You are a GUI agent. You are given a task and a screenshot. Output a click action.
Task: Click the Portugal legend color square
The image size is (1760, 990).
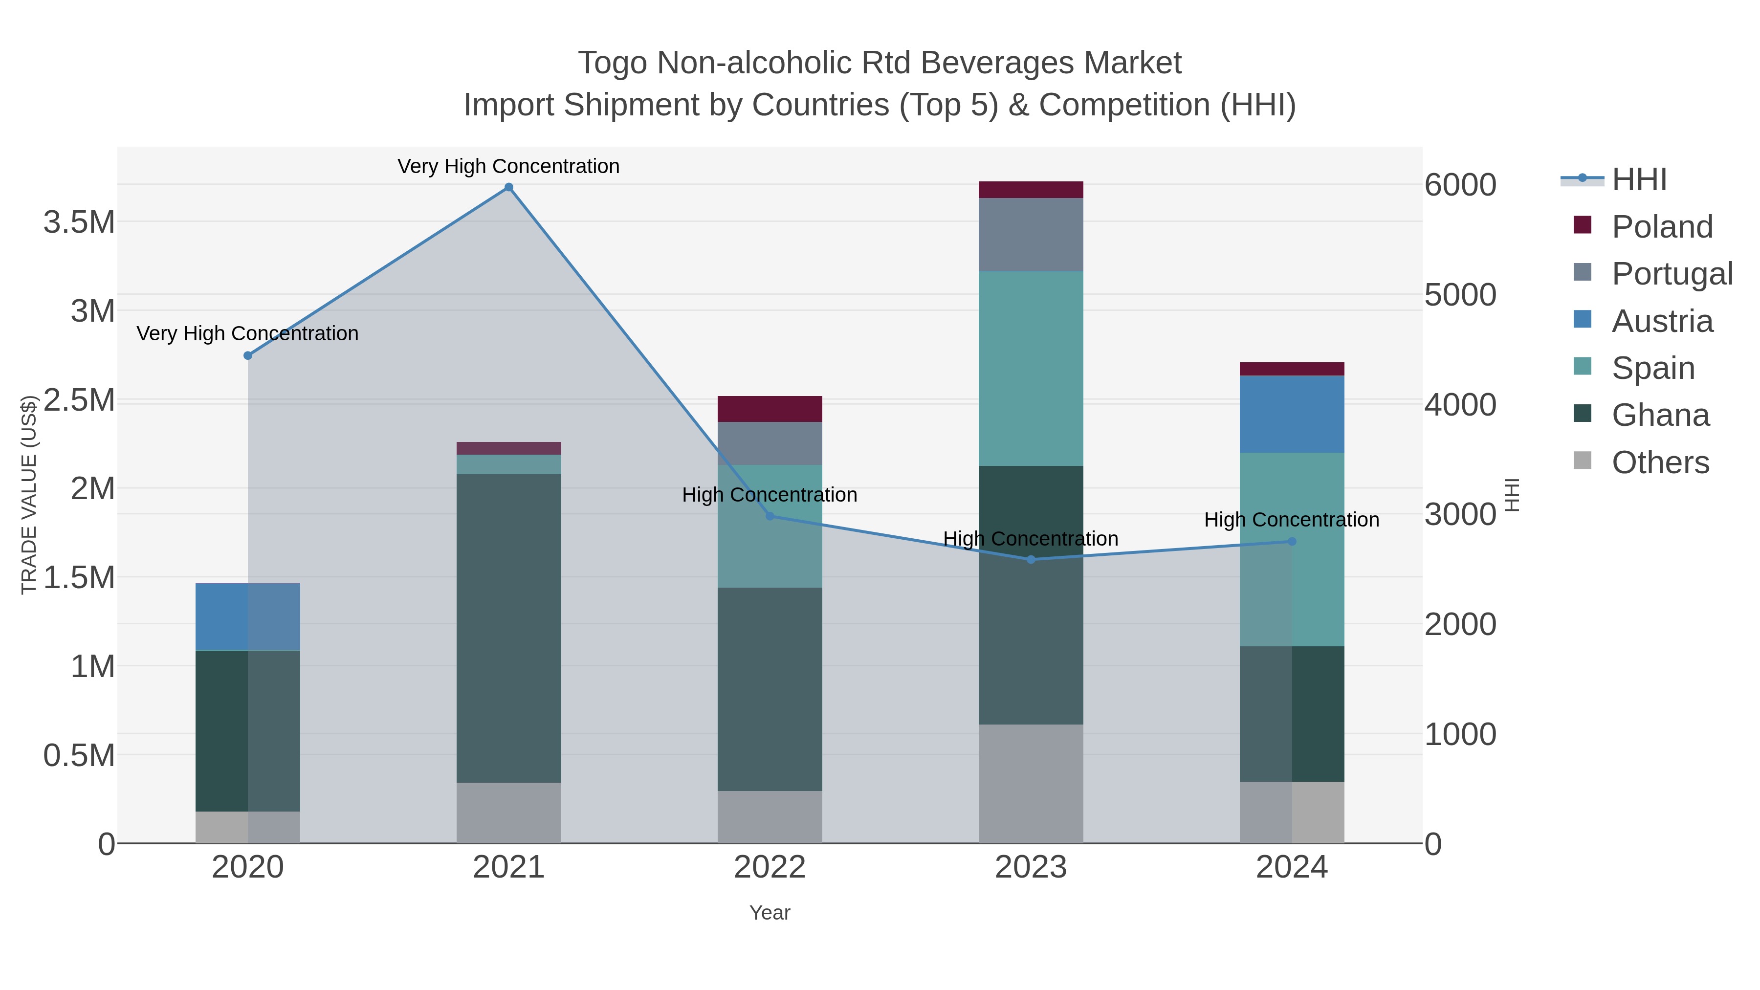(x=1583, y=272)
